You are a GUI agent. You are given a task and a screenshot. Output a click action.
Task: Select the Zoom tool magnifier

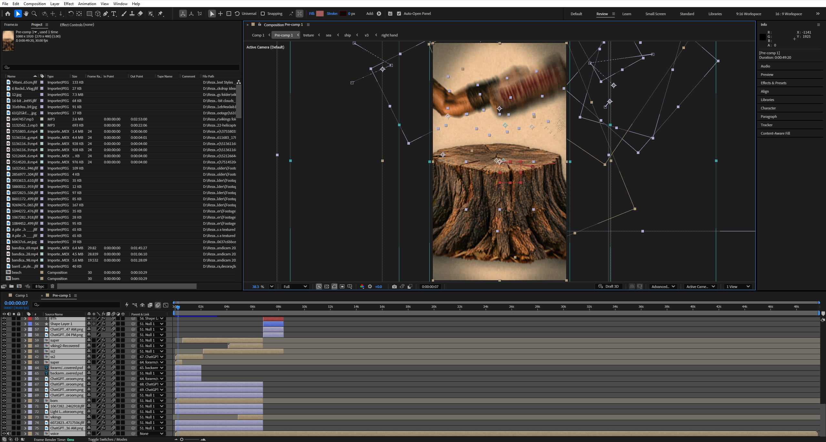pyautogui.click(x=34, y=14)
